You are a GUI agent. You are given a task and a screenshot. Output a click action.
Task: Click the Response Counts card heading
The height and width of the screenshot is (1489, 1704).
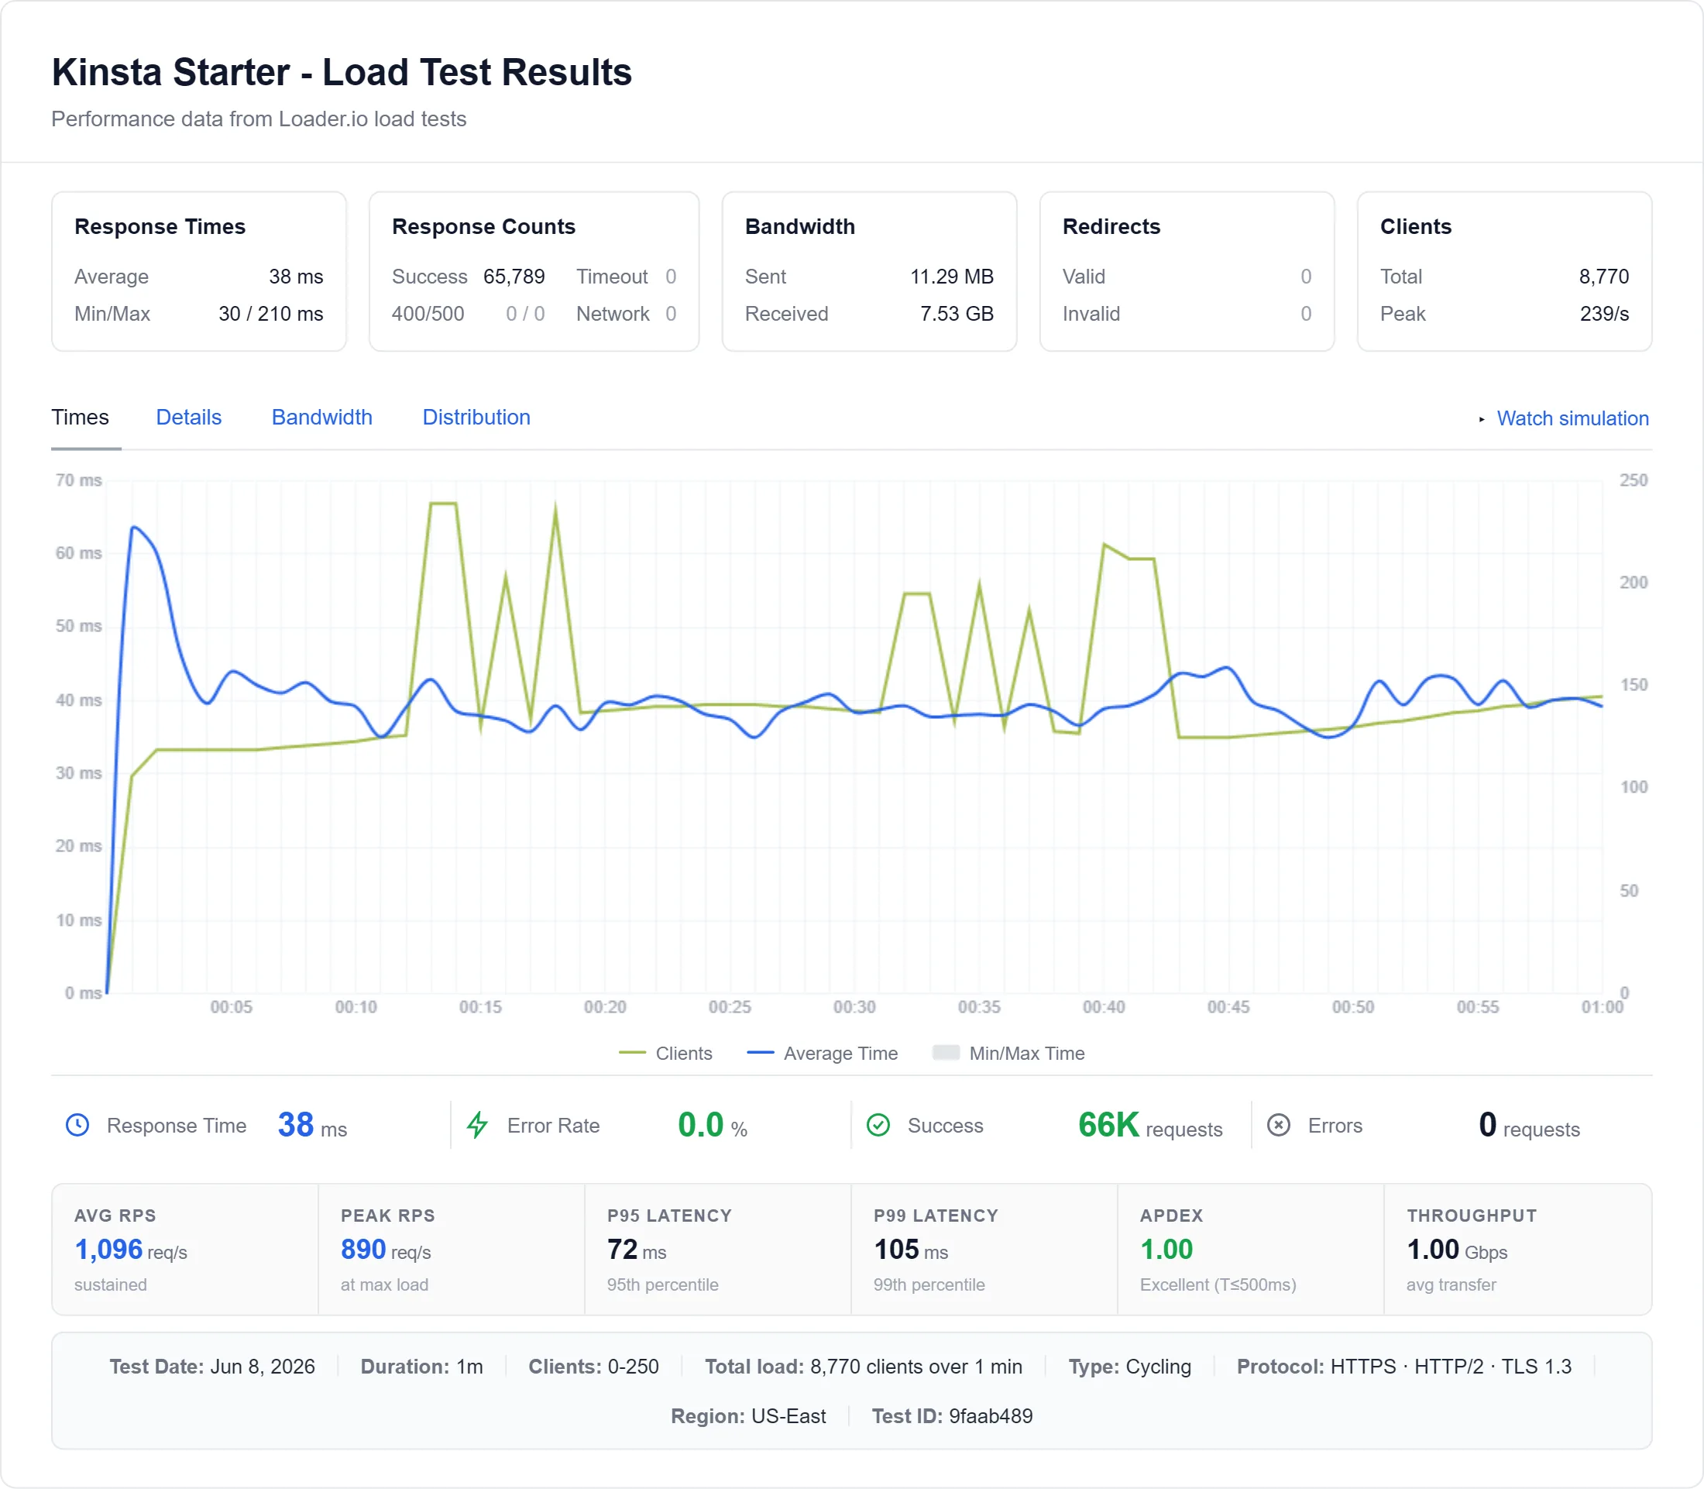coord(483,227)
